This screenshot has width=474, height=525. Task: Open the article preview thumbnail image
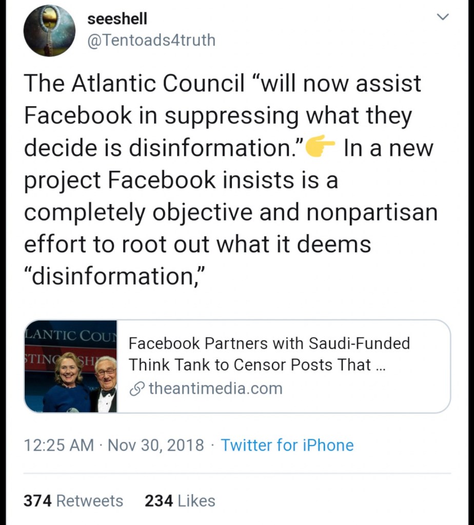click(x=71, y=366)
